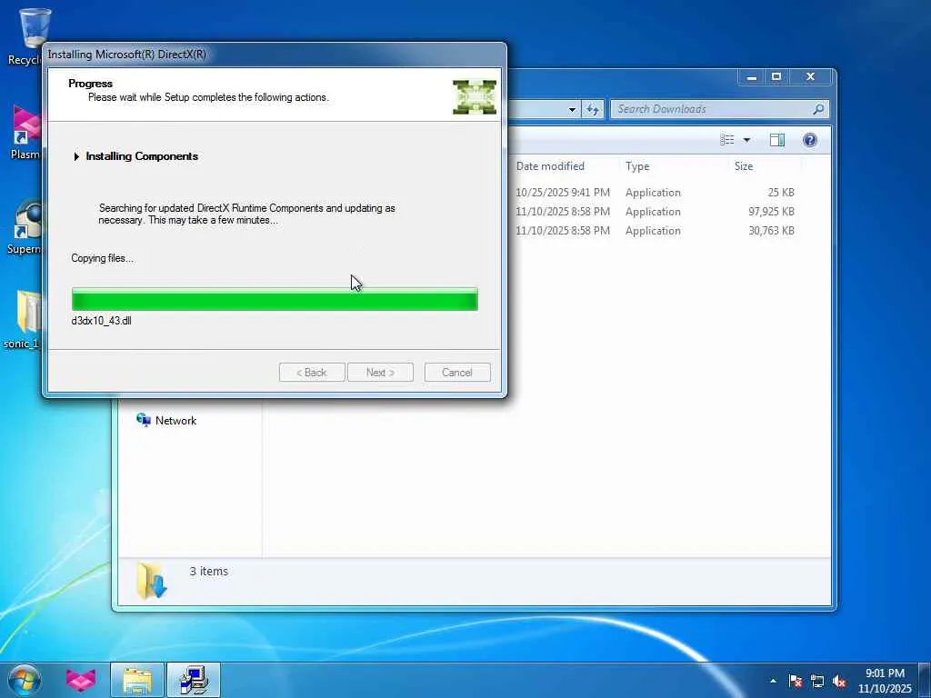Sort by the Size column header
This screenshot has width=931, height=698.
(x=744, y=166)
